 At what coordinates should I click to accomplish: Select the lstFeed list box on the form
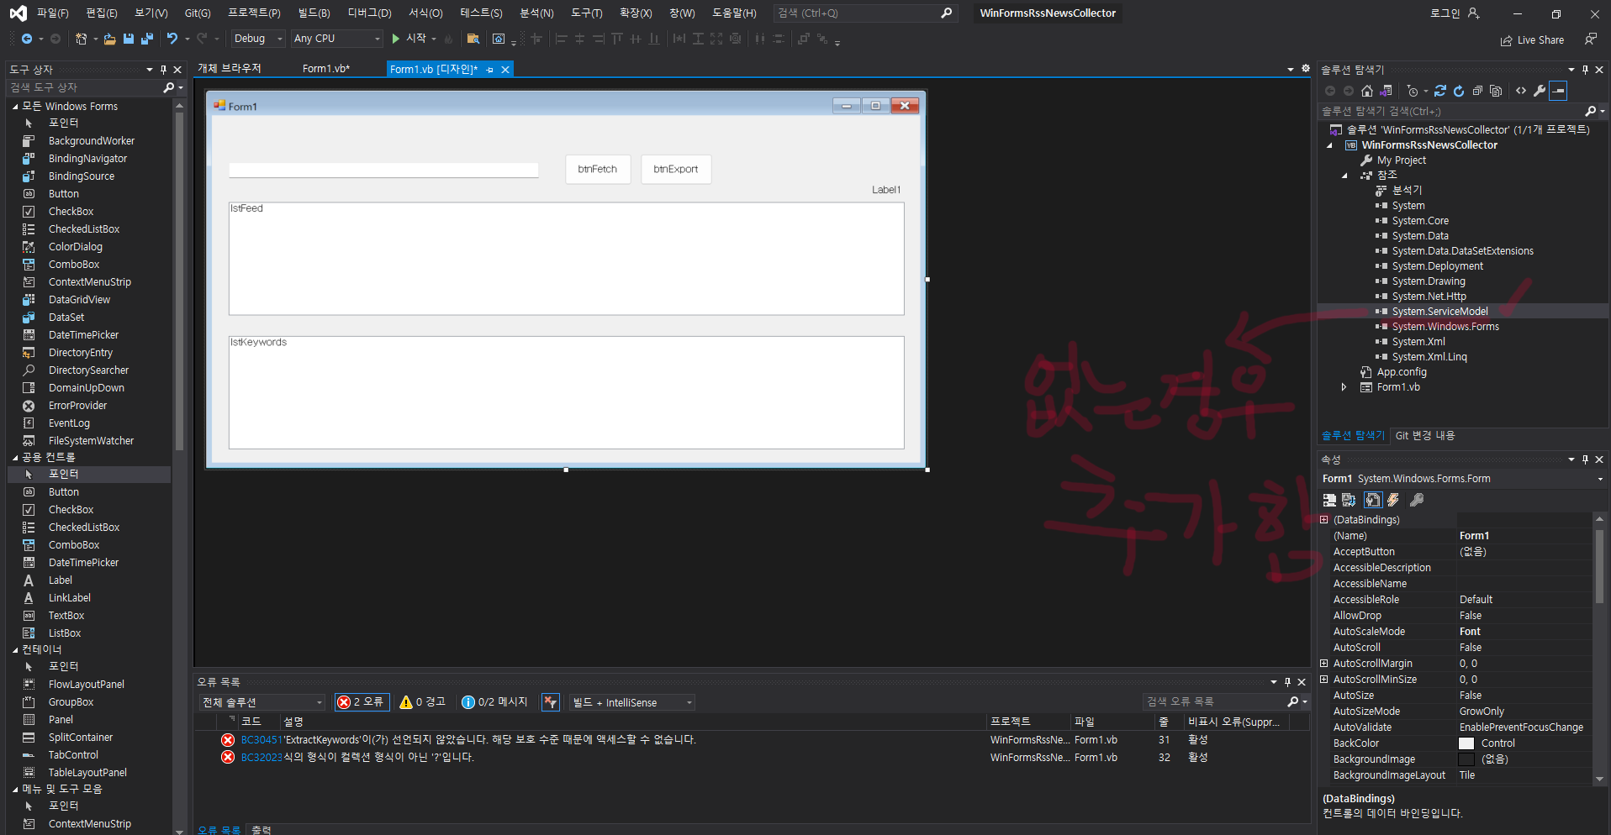(x=567, y=259)
